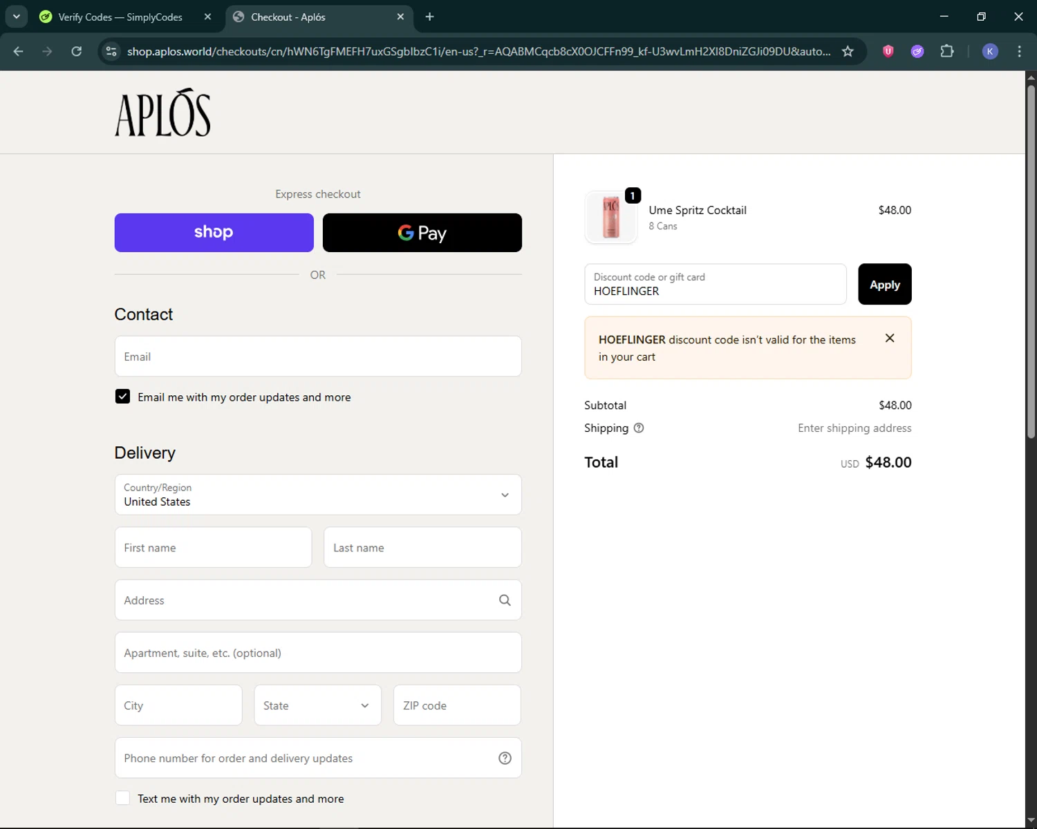1037x829 pixels.
Task: Open a new browser tab
Action: point(429,17)
